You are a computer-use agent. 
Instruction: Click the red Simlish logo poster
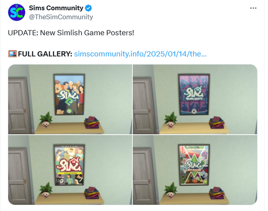pos(69,165)
